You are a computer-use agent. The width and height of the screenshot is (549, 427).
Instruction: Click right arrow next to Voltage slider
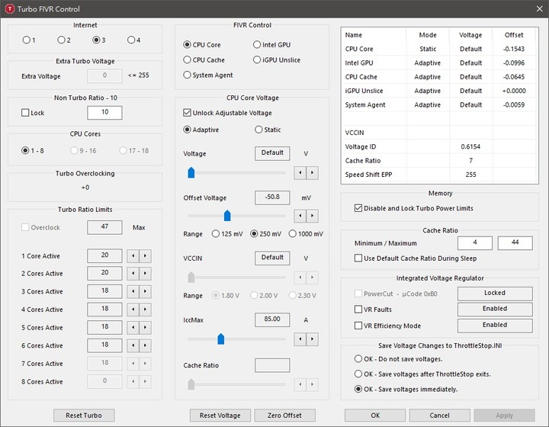click(313, 172)
